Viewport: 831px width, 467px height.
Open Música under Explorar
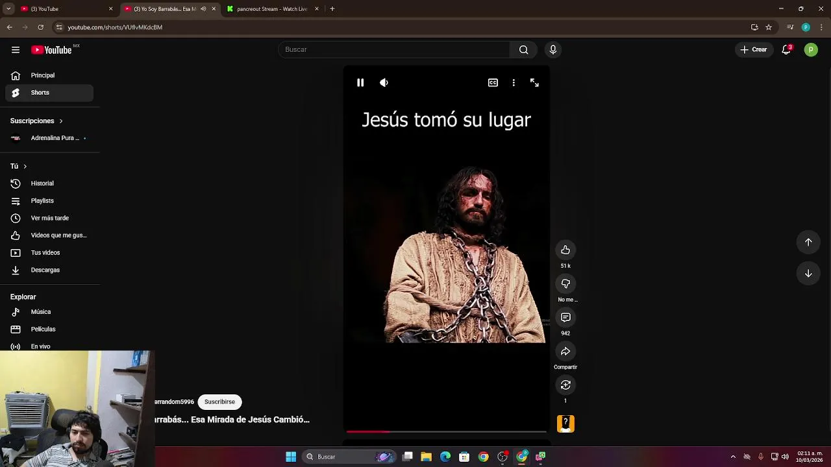click(x=49, y=312)
